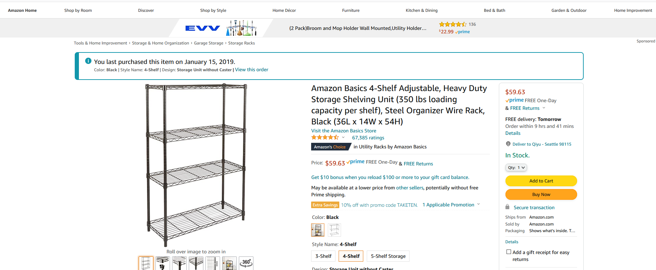Click the Secure transaction padlock icon
The height and width of the screenshot is (270, 656).
[x=508, y=207]
